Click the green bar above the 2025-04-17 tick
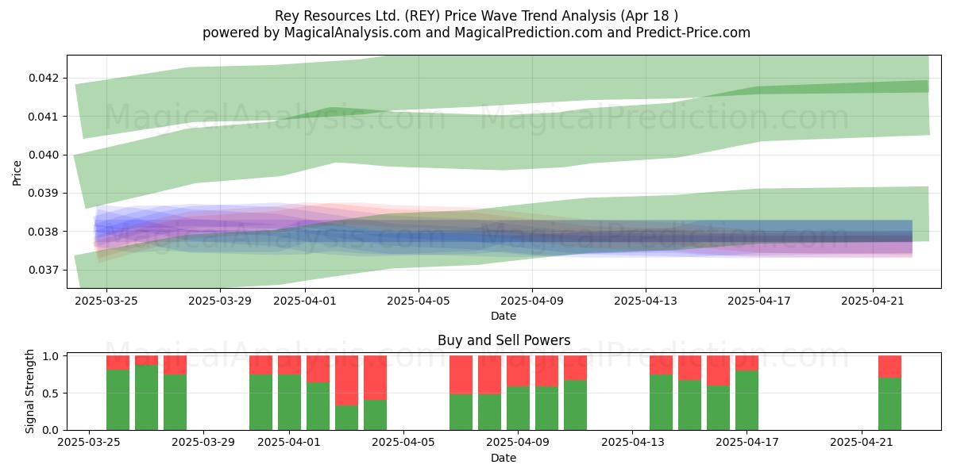 coord(747,401)
